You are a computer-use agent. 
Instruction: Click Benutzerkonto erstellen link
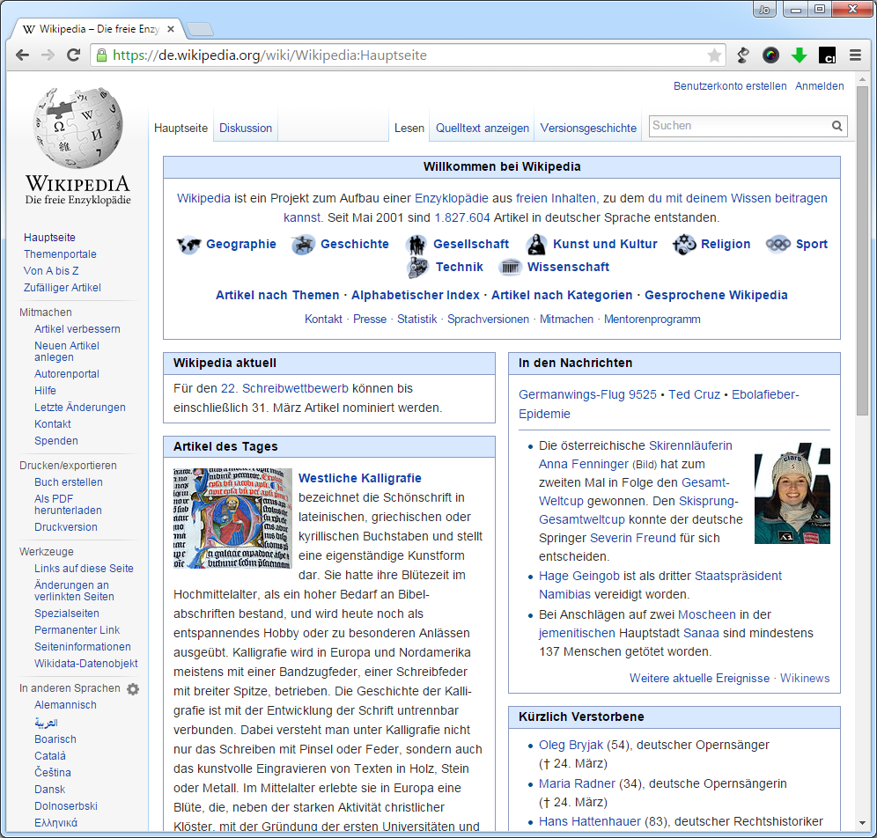730,86
